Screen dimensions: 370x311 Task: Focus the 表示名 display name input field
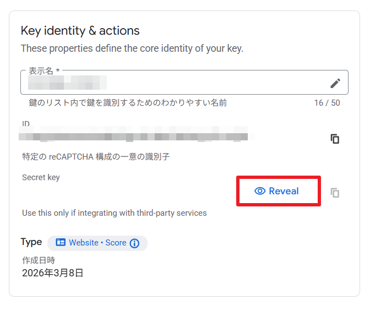(x=165, y=83)
